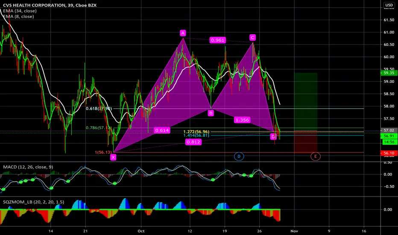This screenshot has width=398, height=235.
Task: Click the 26 date on time axis
Action: [x=259, y=231]
